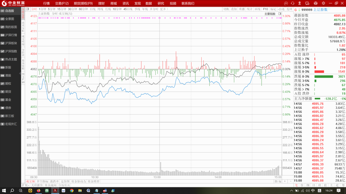The image size is (346, 194).
Task: Open the 自选股 watchlist in sidebar
Action: (x=11, y=11)
